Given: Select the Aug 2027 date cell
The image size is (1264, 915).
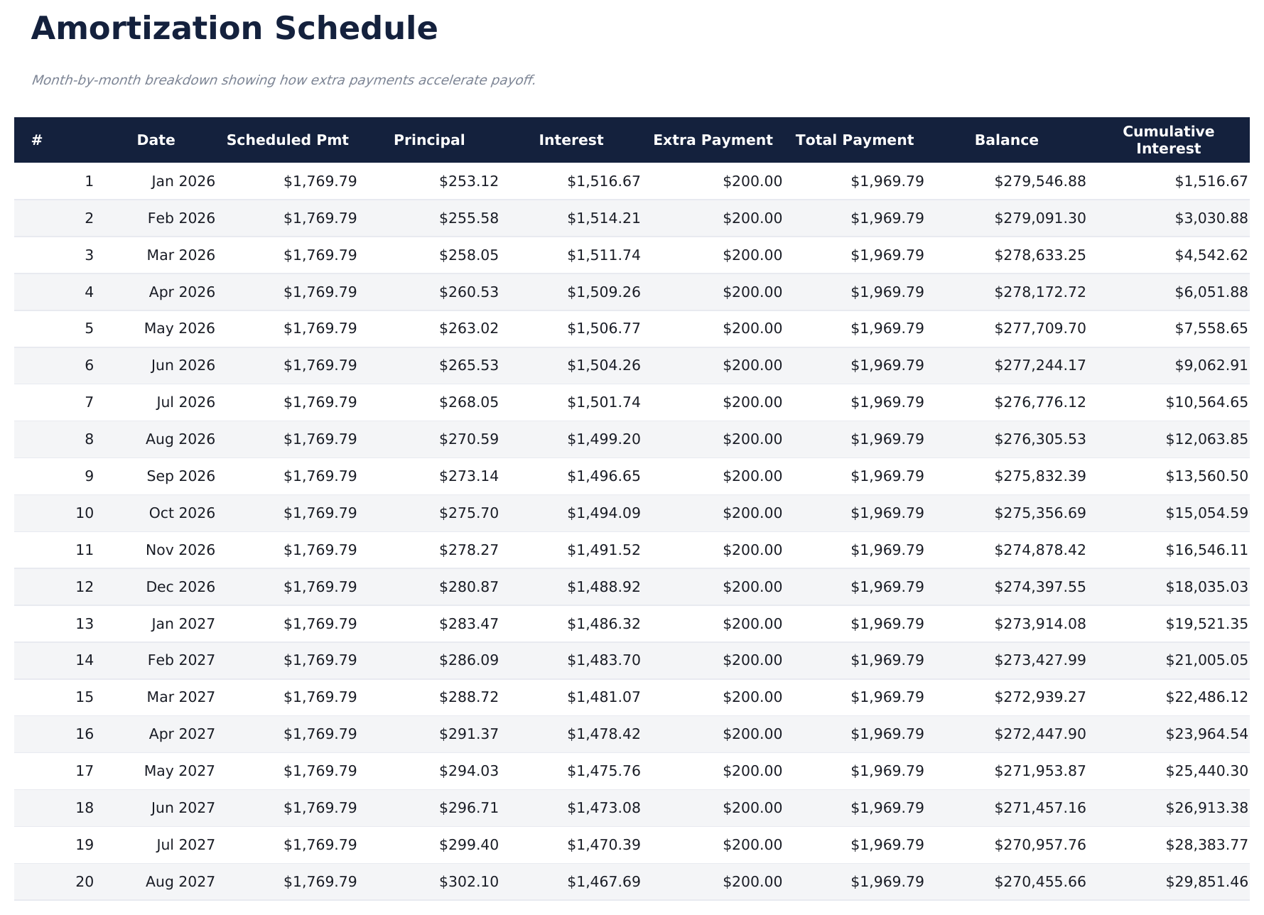Looking at the screenshot, I should (180, 882).
